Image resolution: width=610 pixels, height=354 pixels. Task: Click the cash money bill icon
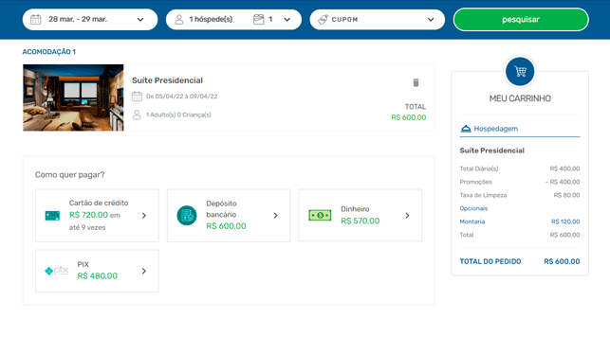[x=320, y=216]
